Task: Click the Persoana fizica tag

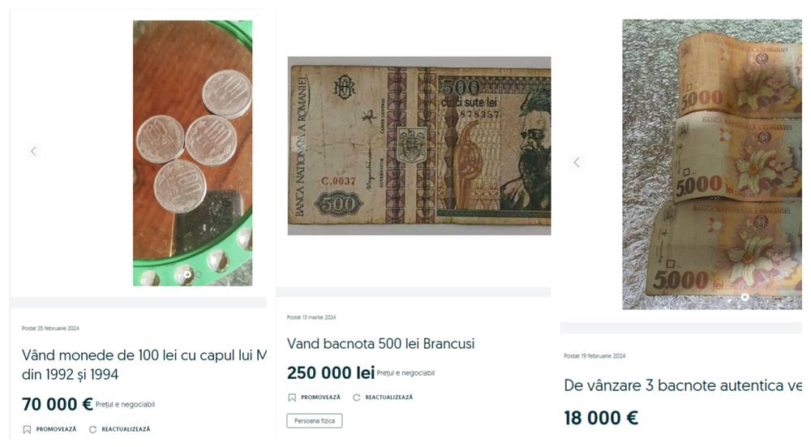Action: coord(315,420)
